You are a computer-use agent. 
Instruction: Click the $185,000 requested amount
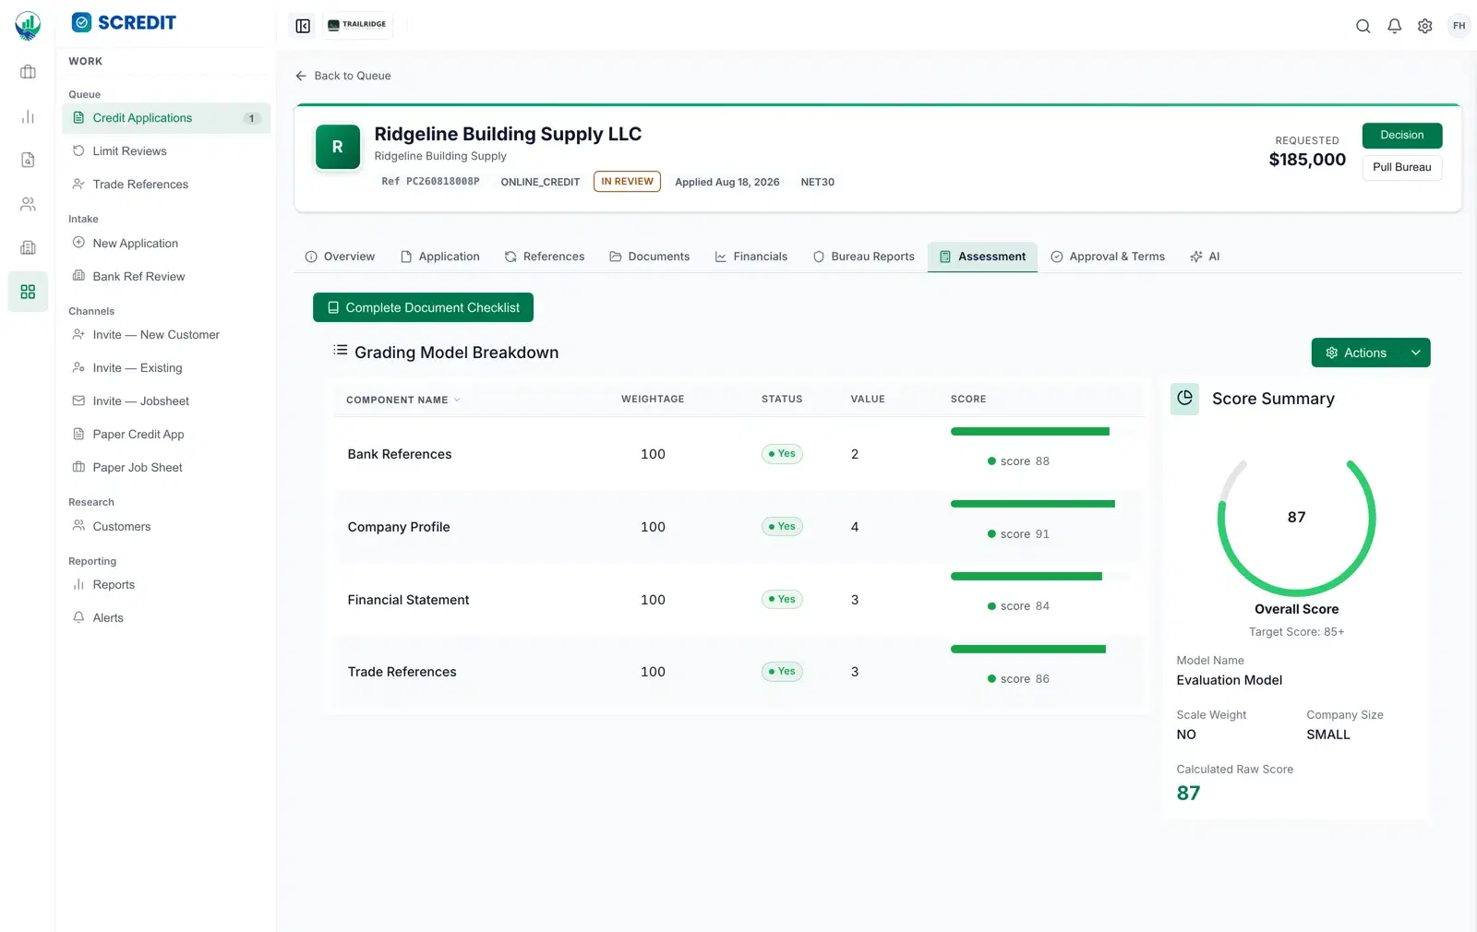pyautogui.click(x=1307, y=160)
